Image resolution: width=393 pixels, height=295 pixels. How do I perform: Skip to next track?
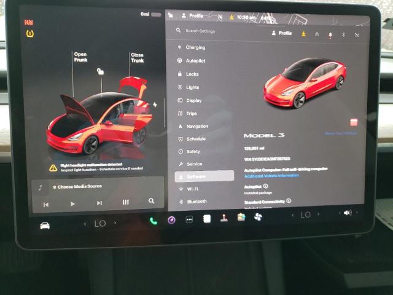click(x=99, y=203)
